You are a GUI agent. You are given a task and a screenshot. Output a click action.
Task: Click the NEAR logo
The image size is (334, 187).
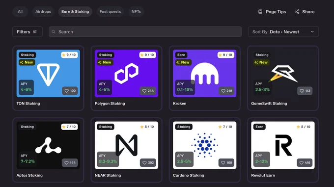tap(127, 145)
